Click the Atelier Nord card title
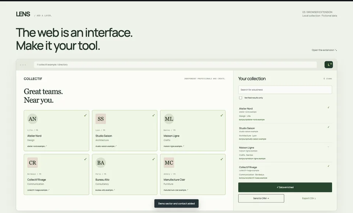Screen dimensions: 353x213 pyautogui.click(x=34, y=136)
